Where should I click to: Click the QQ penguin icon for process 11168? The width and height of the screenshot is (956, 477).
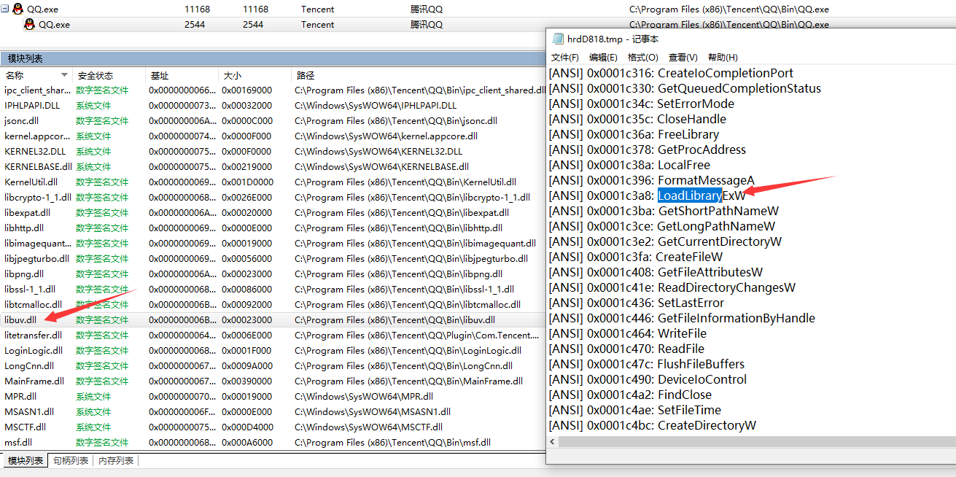[18, 9]
